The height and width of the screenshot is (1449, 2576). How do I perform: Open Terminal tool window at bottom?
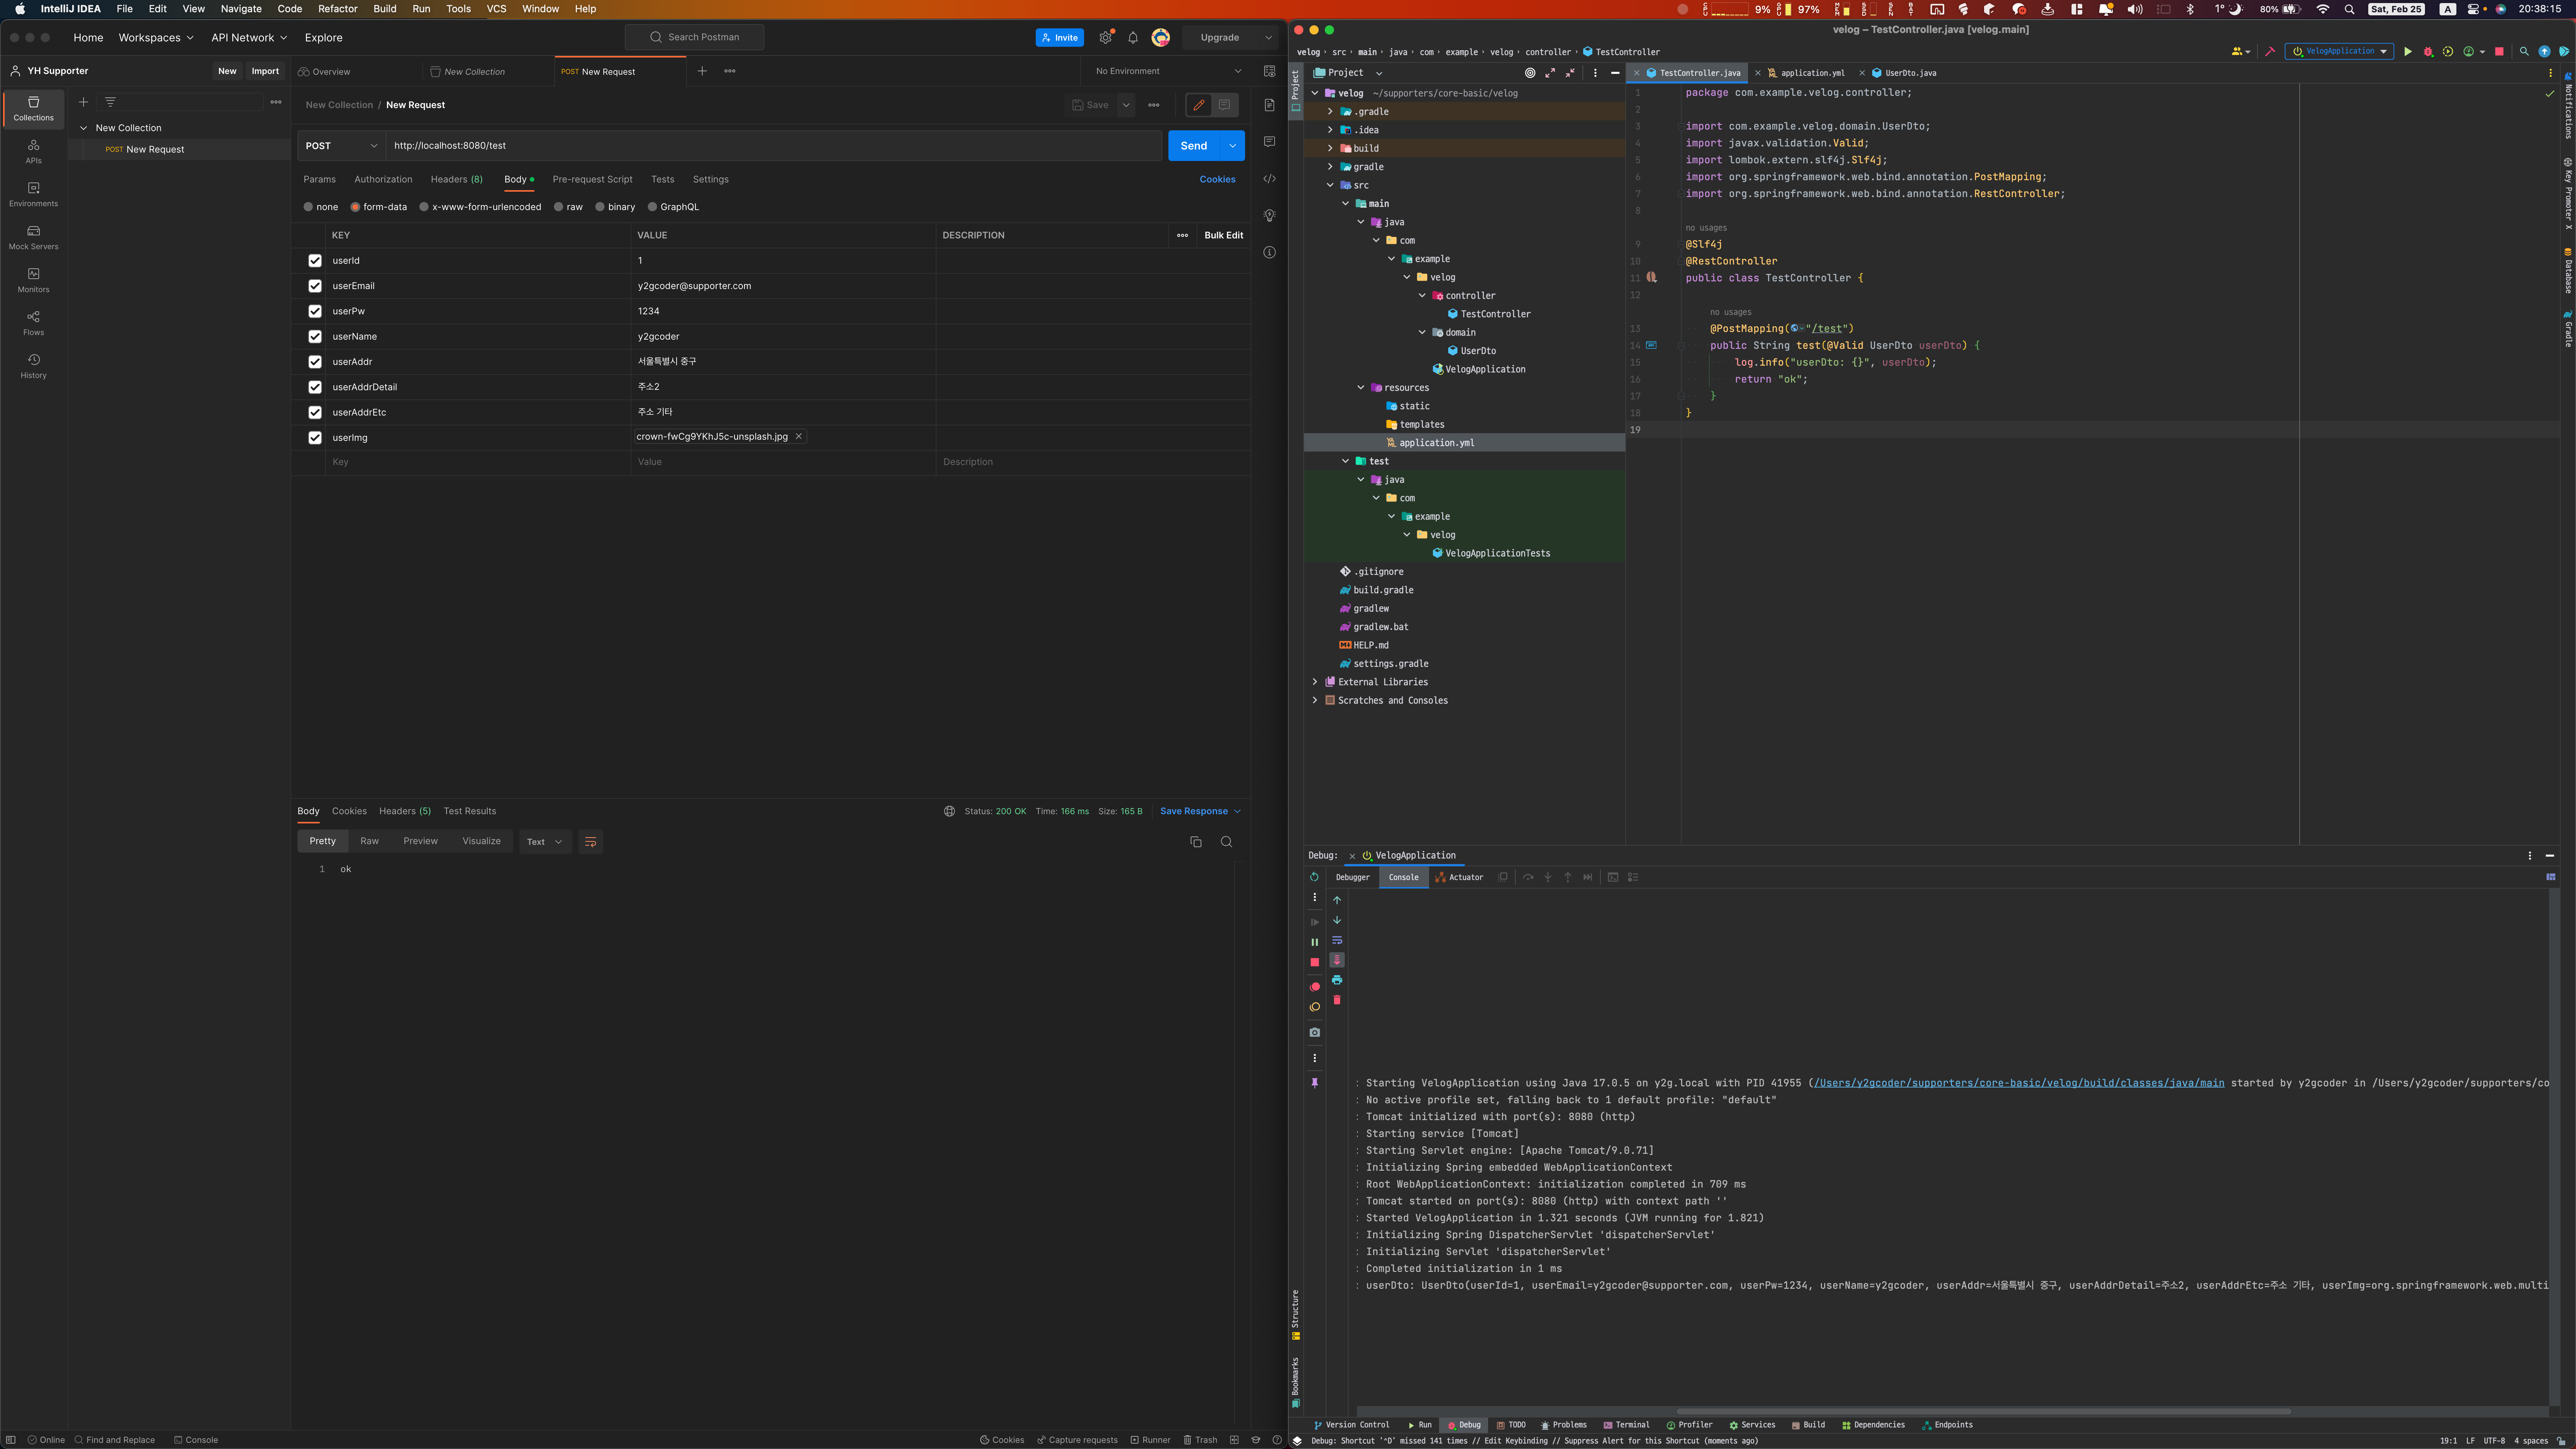click(x=1626, y=1425)
